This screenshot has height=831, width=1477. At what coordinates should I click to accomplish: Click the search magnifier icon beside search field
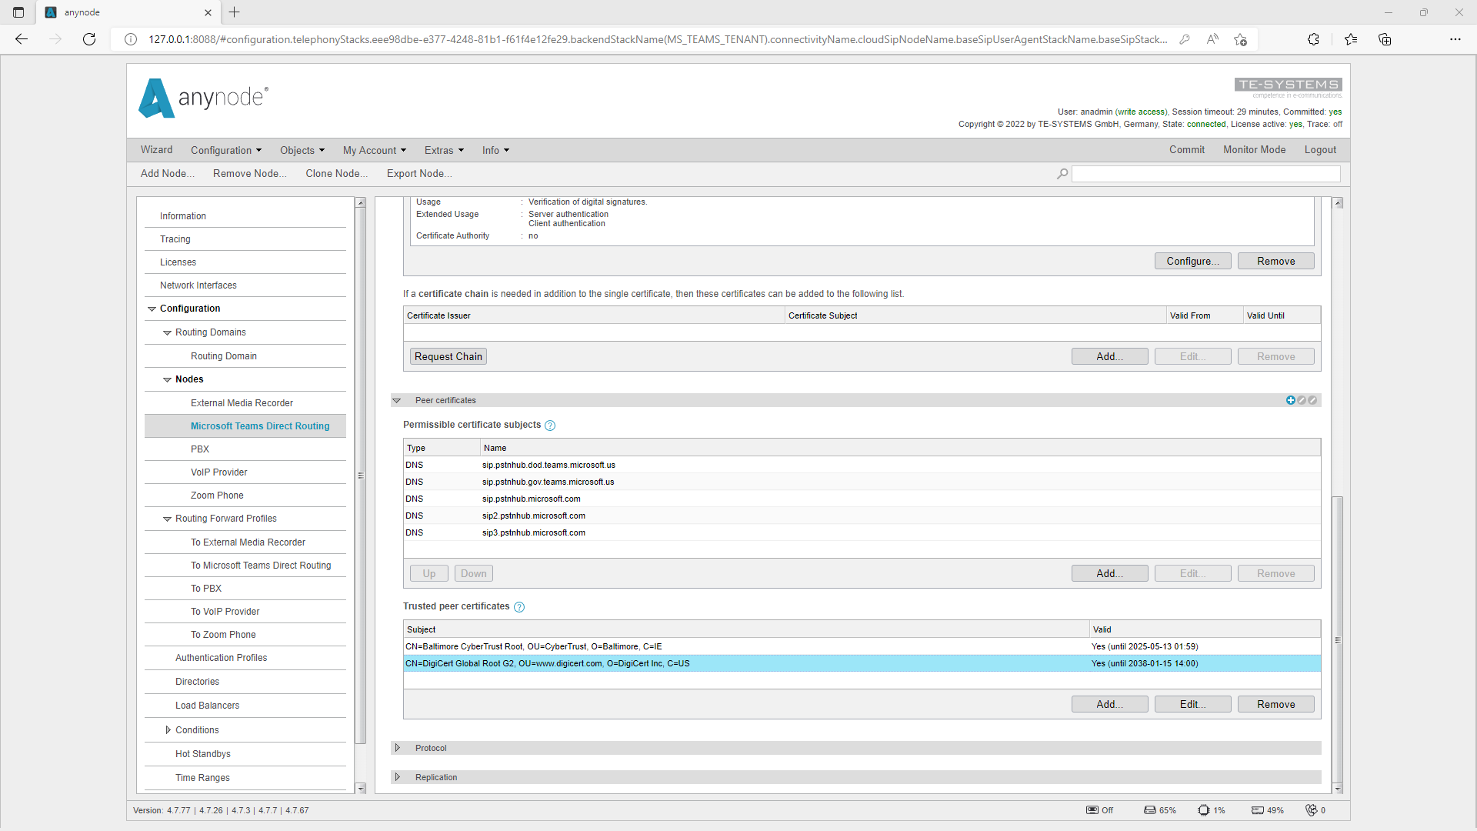(1062, 174)
